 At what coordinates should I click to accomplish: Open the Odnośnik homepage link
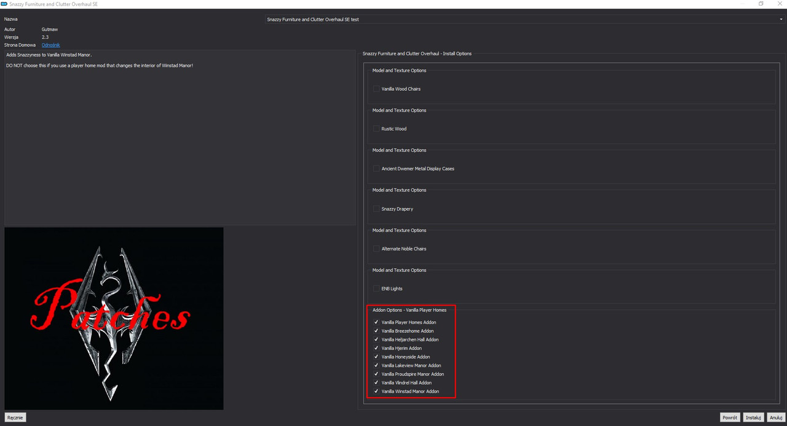point(51,45)
